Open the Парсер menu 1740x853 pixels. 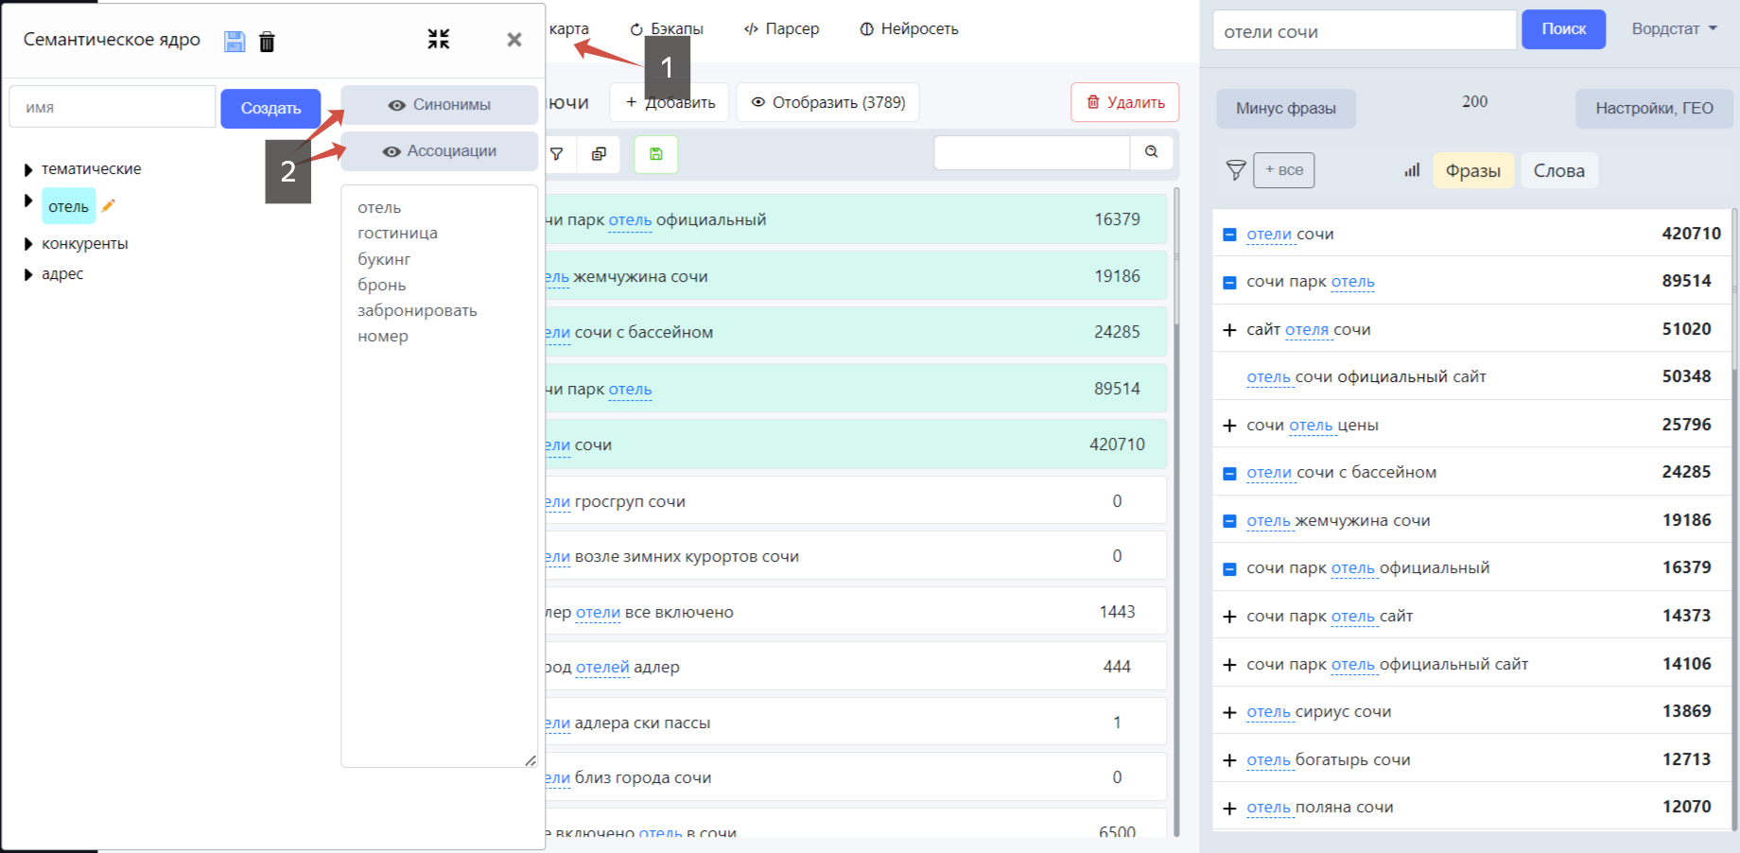(782, 29)
